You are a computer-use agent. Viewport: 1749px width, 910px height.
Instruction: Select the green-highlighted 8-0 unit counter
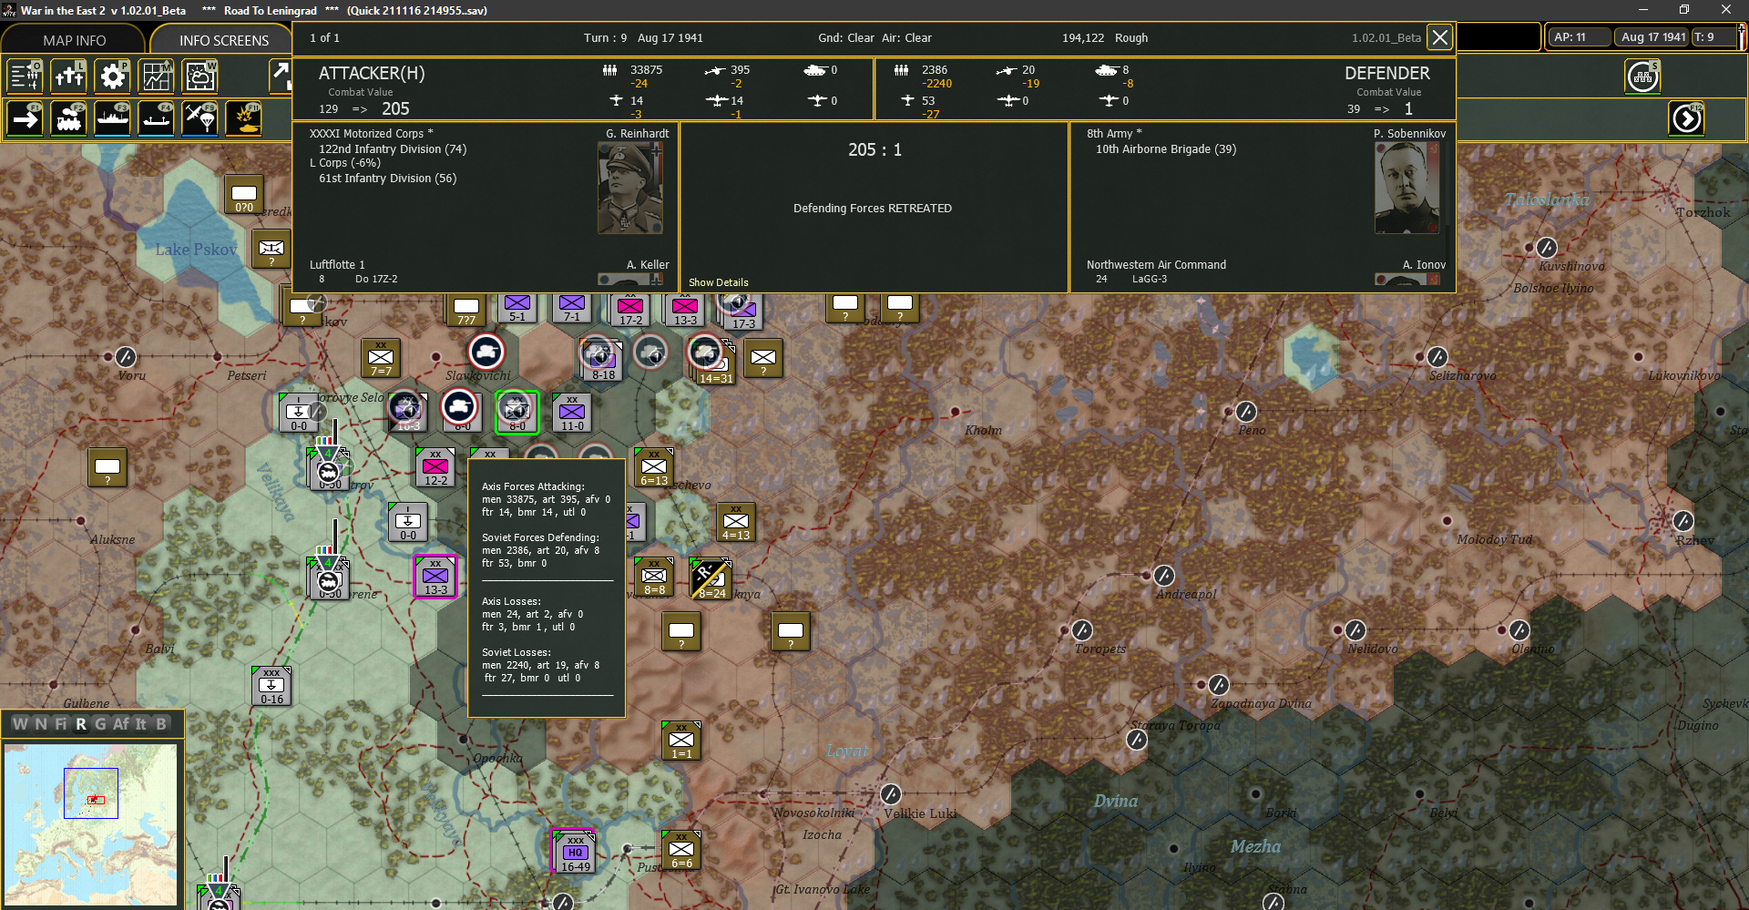tap(517, 413)
